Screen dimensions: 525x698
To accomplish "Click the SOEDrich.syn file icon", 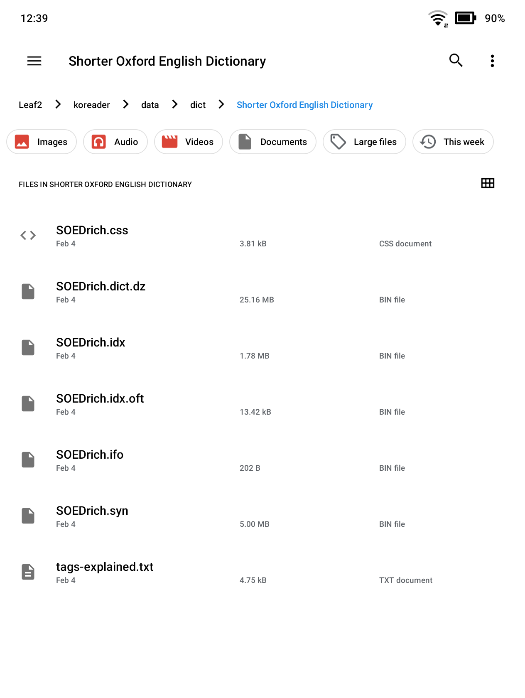I will point(28,516).
